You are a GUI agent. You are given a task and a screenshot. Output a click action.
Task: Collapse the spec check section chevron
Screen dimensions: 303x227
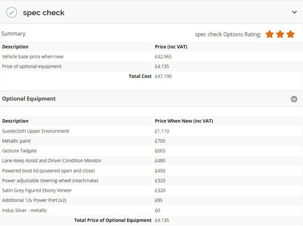(x=294, y=12)
